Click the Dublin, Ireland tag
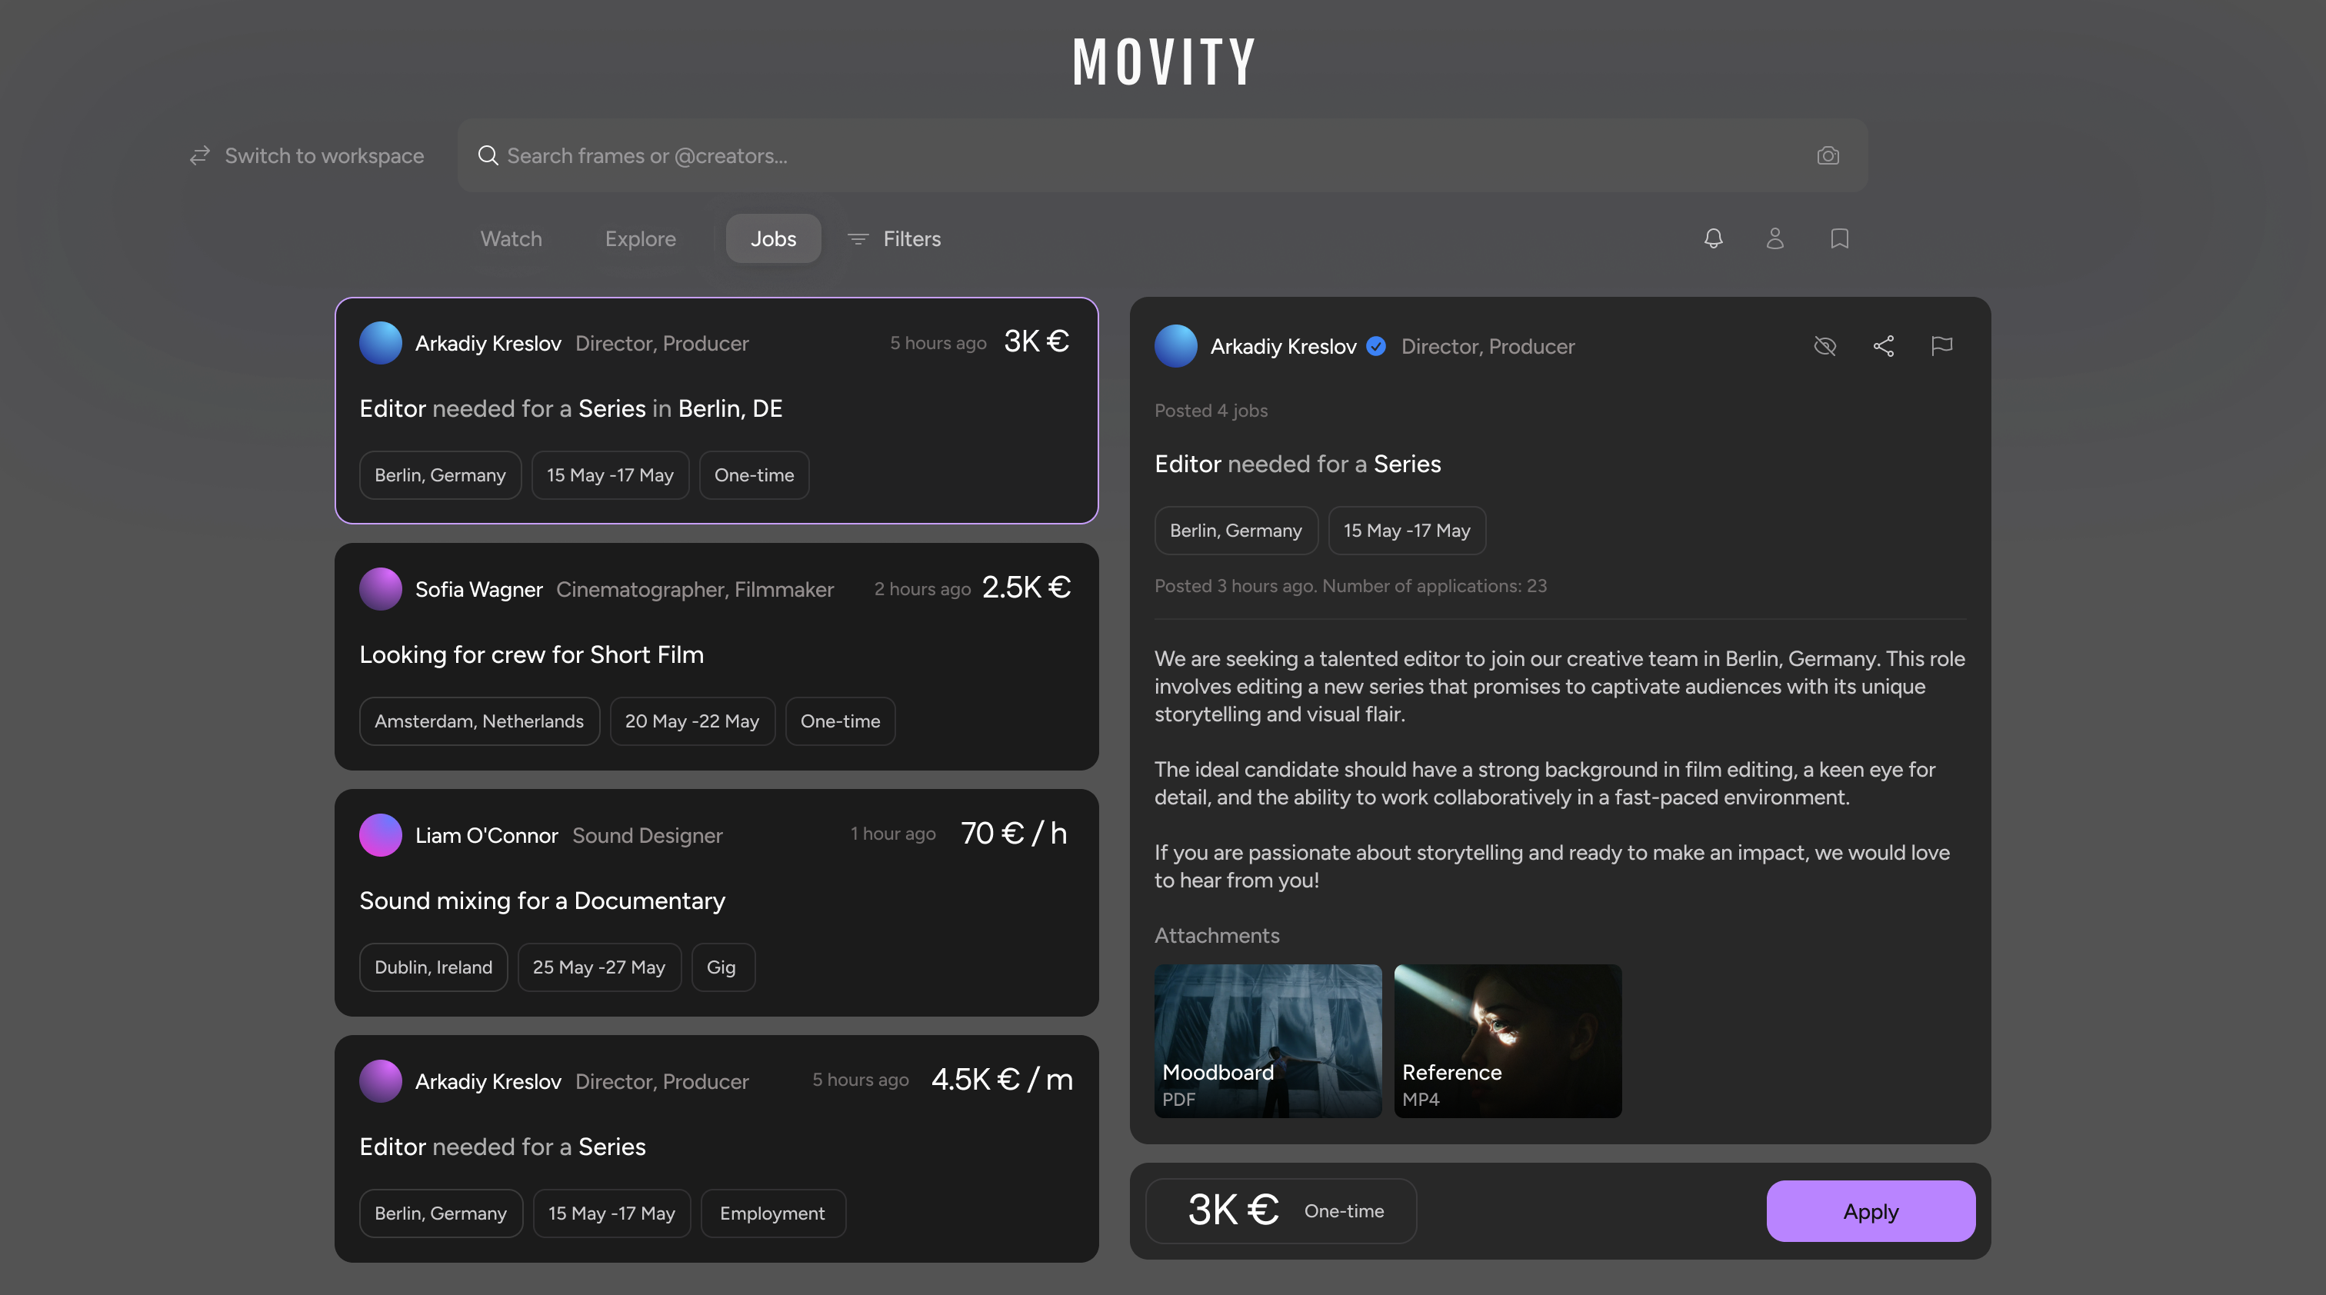 [433, 967]
